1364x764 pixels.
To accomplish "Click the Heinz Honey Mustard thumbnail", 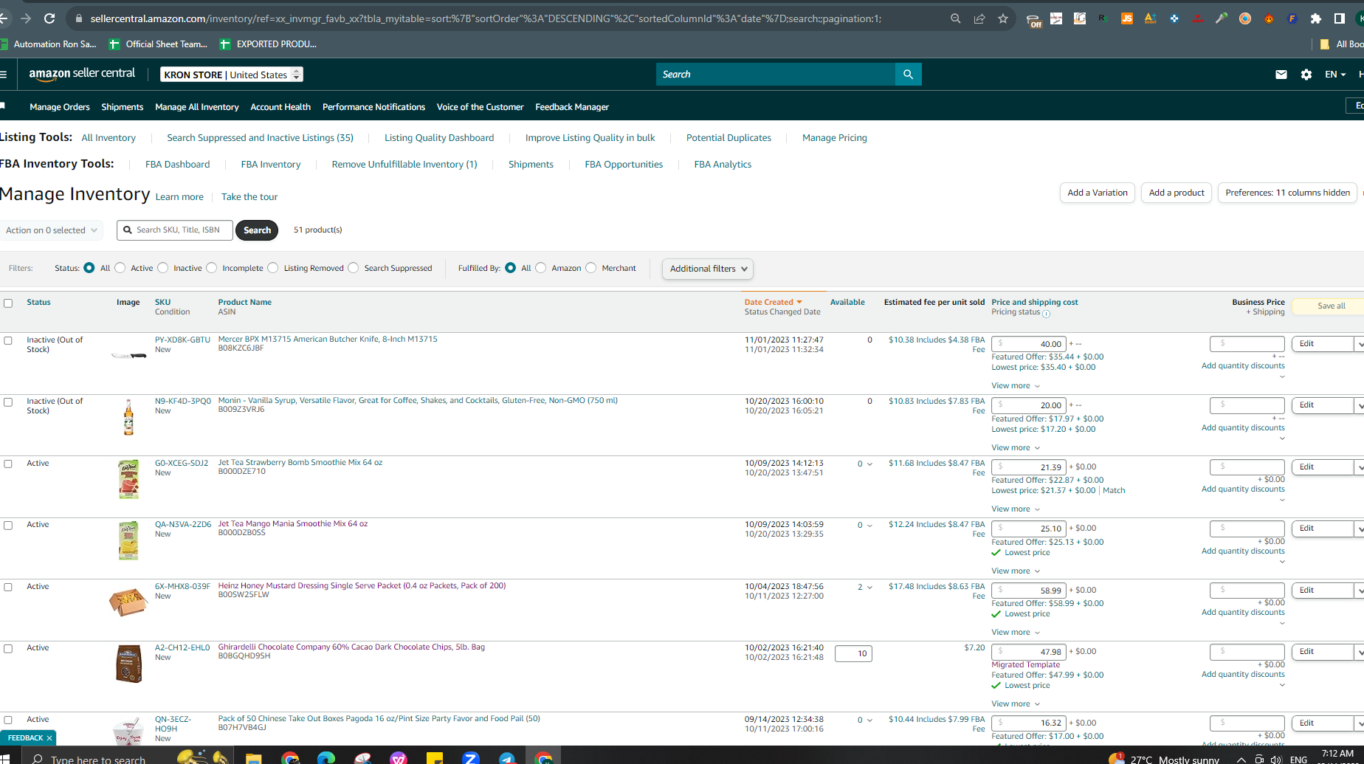I will pos(128,602).
